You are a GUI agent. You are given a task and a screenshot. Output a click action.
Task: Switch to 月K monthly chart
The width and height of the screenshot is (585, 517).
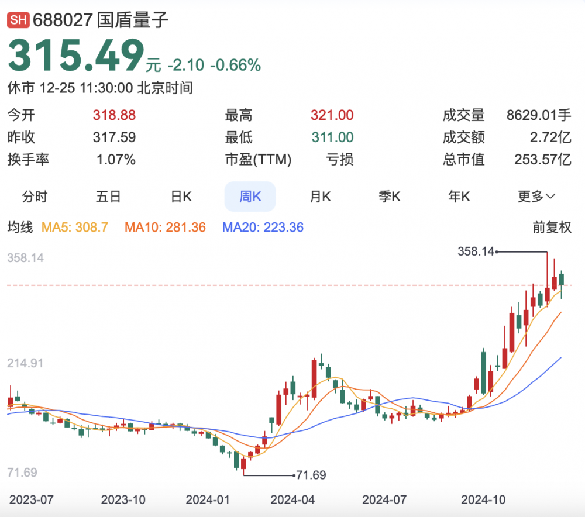(320, 197)
